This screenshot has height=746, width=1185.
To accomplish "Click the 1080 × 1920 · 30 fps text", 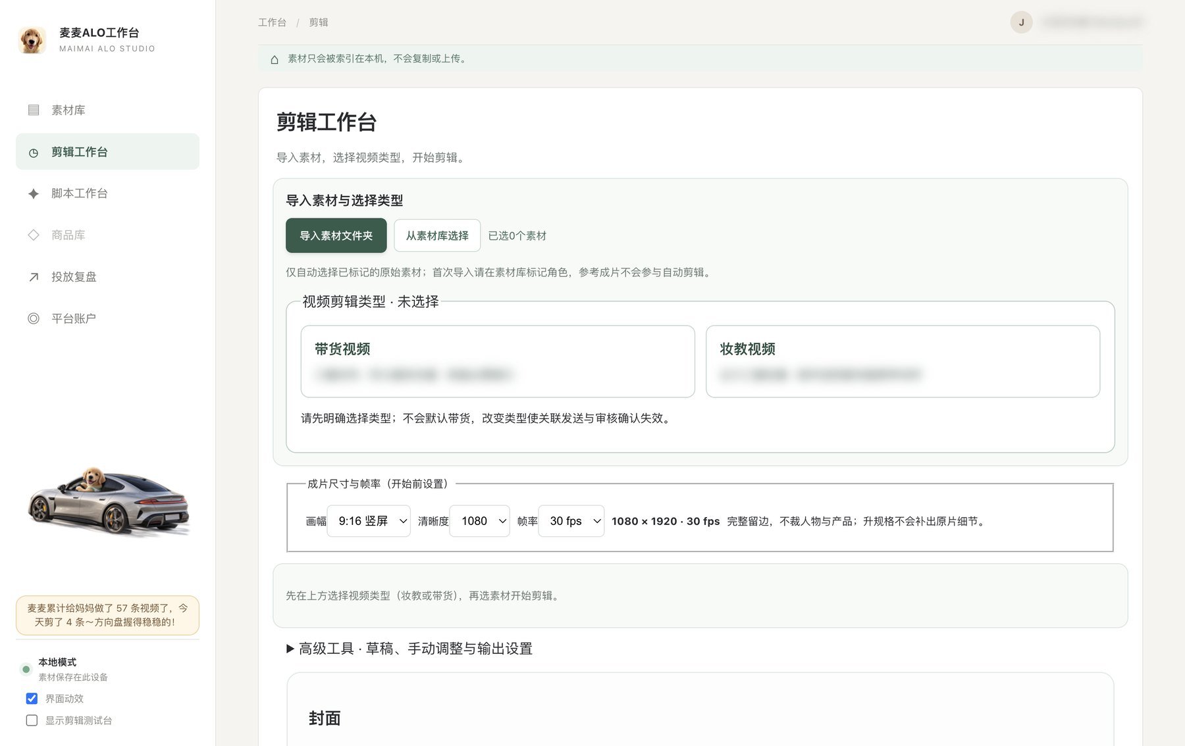I will pyautogui.click(x=666, y=521).
